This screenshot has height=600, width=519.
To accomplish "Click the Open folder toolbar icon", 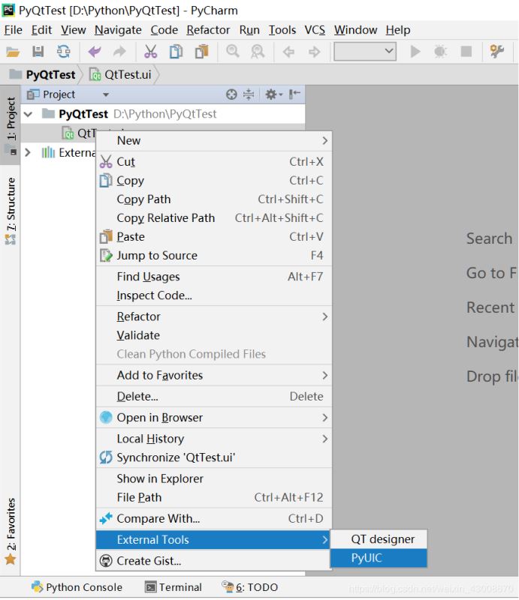I will (13, 52).
